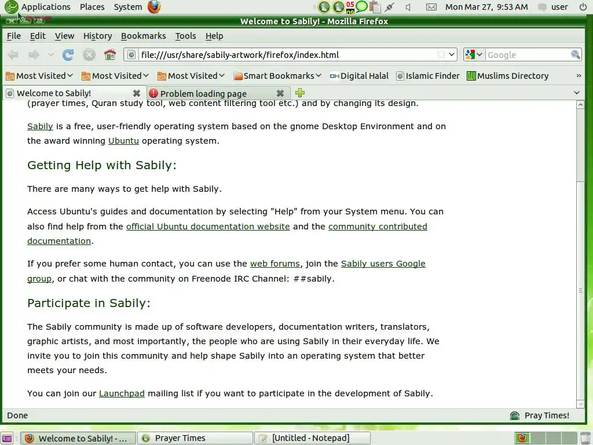Switch to Untitled - Notepad taskbar window
Image resolution: width=593 pixels, height=445 pixels.
tap(312, 438)
